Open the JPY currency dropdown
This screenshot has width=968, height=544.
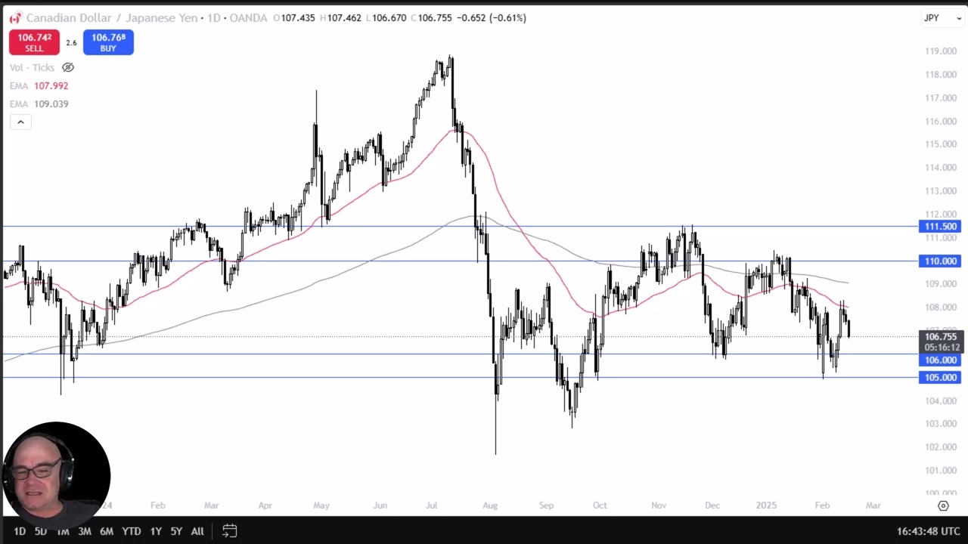[x=942, y=18]
